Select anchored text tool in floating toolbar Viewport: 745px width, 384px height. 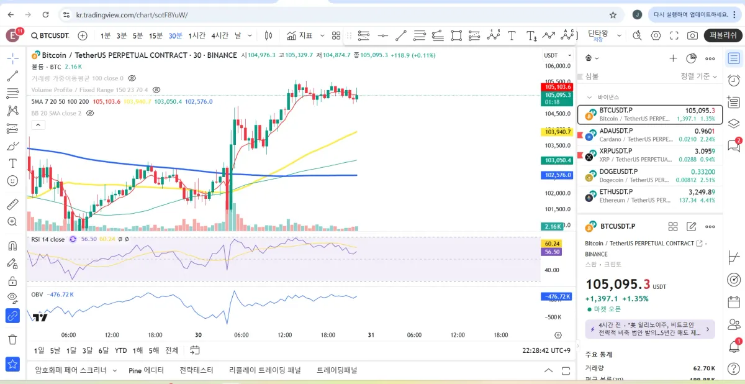(531, 35)
